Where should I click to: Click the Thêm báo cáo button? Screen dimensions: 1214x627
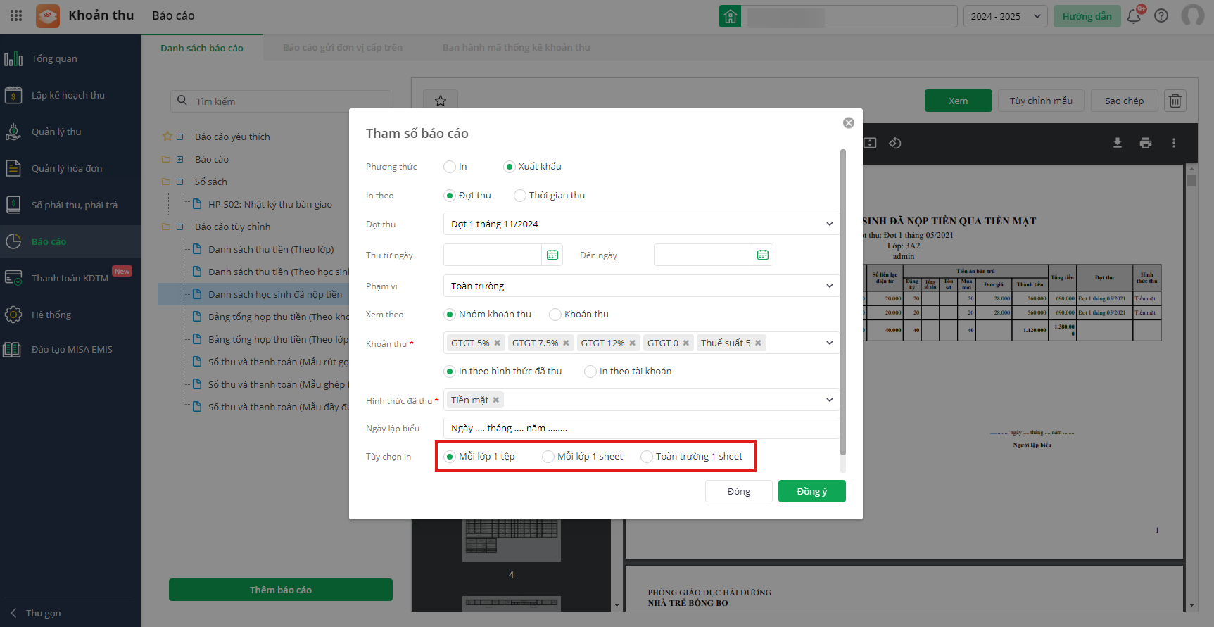(281, 590)
